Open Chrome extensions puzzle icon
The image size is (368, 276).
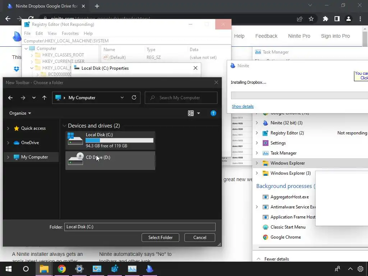point(326,19)
